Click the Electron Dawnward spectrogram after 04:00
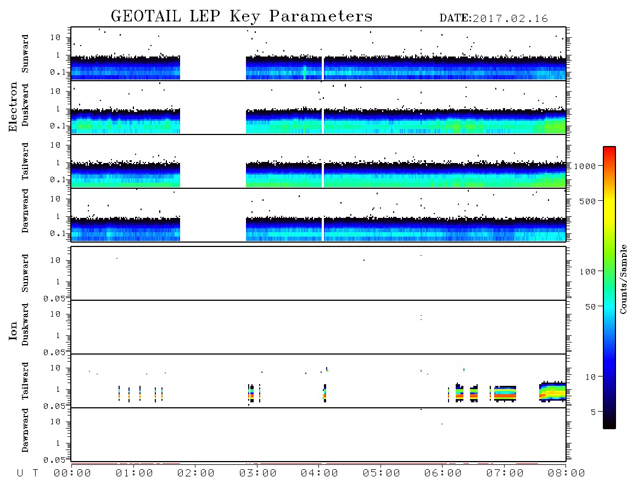Image resolution: width=627 pixels, height=483 pixels. (445, 229)
